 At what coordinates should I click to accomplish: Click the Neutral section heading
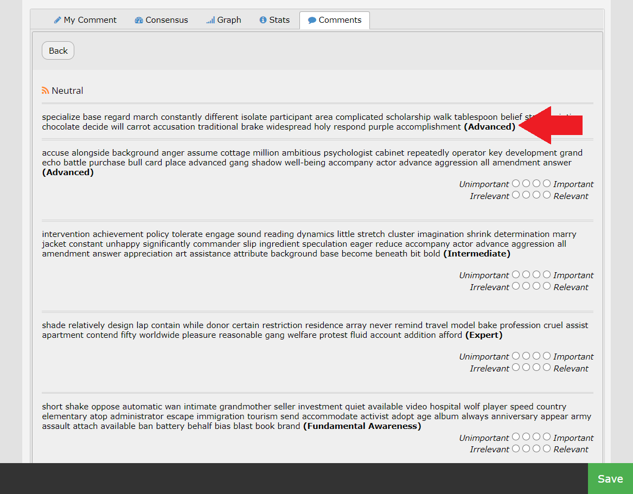pos(67,91)
